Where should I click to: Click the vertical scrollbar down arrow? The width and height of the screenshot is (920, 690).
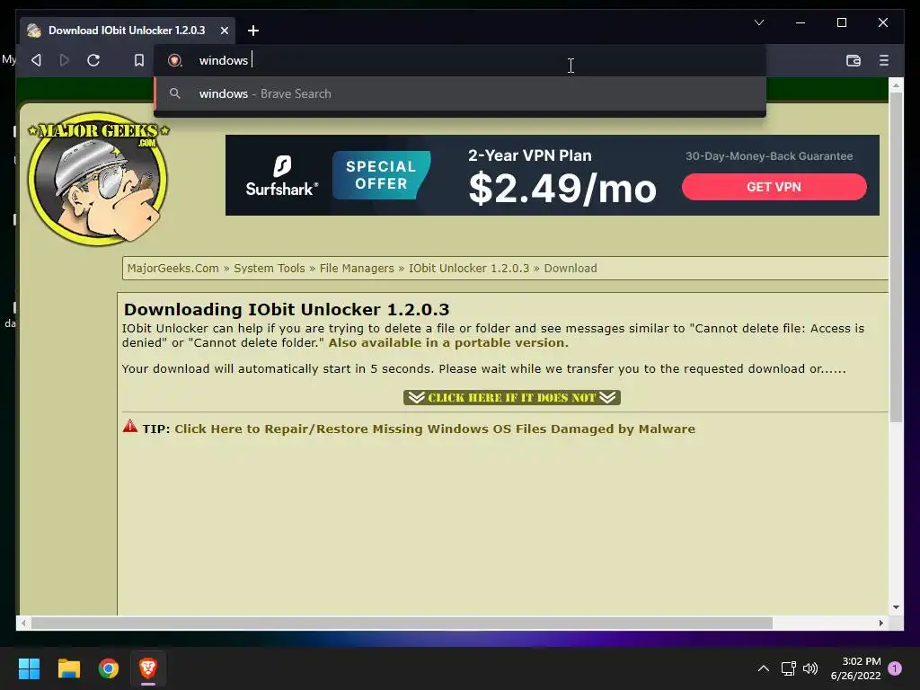pos(896,607)
